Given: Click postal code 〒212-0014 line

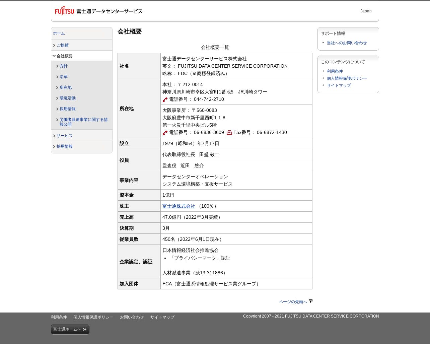Looking at the screenshot, I should [x=183, y=84].
